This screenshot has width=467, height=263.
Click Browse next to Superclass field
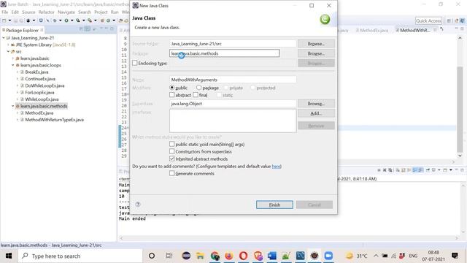point(316,104)
